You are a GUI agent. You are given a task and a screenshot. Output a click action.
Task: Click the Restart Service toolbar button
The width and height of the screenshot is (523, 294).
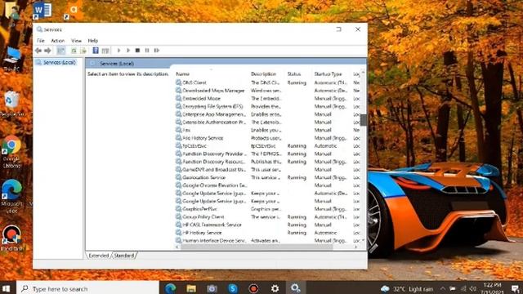157,51
